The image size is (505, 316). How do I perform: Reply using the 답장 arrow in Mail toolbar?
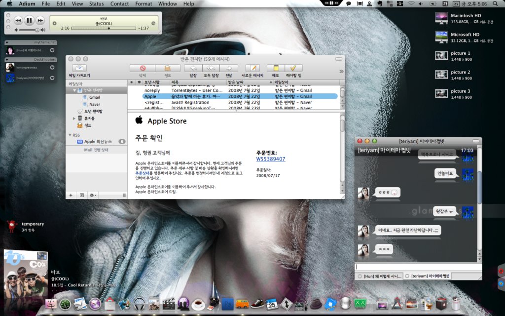(193, 68)
